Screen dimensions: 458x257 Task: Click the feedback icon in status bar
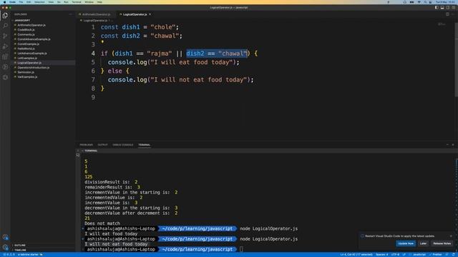pyautogui.click(x=447, y=255)
